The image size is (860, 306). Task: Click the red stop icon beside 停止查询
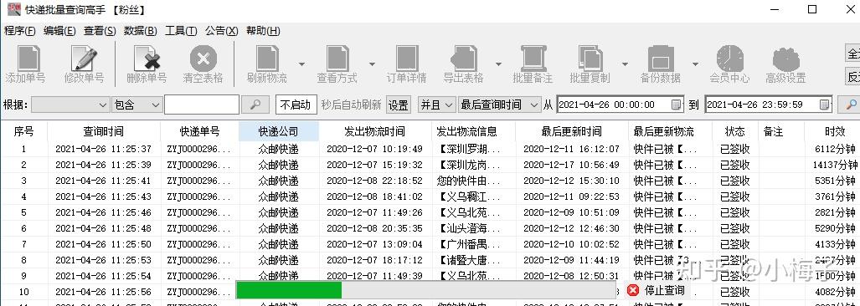point(633,290)
